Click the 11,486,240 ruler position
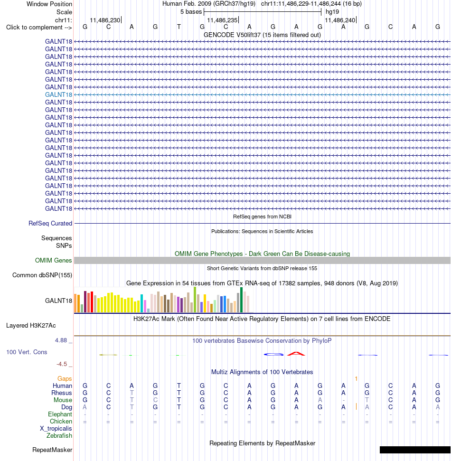Screen dimensions: 451x461 coord(340,20)
